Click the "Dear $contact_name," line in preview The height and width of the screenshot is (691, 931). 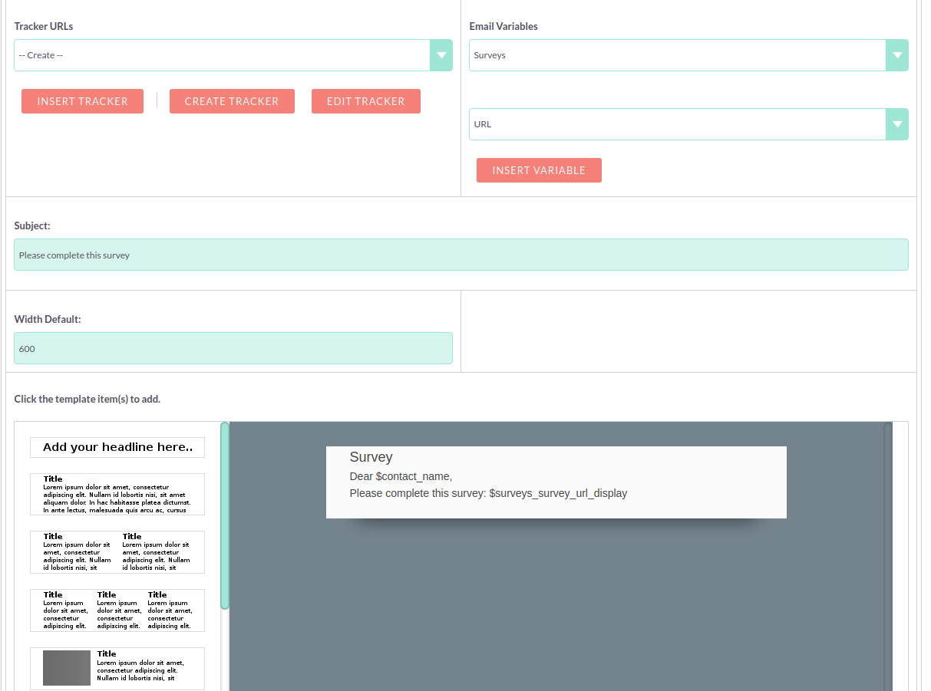point(400,476)
